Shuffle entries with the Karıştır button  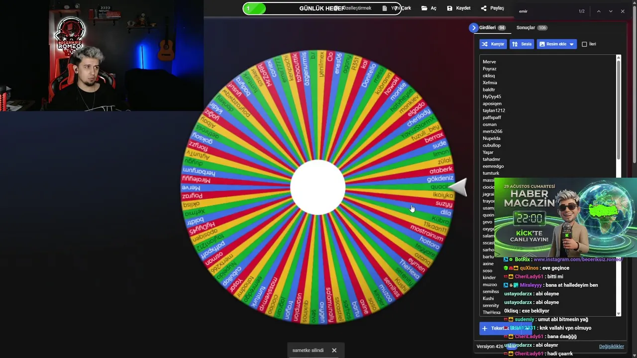(x=493, y=44)
